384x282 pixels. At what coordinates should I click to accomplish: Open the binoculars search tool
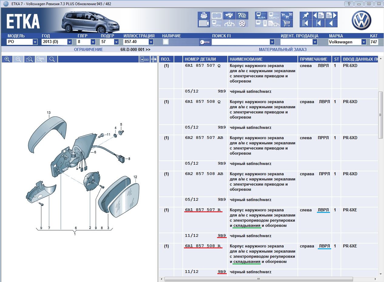(229, 15)
